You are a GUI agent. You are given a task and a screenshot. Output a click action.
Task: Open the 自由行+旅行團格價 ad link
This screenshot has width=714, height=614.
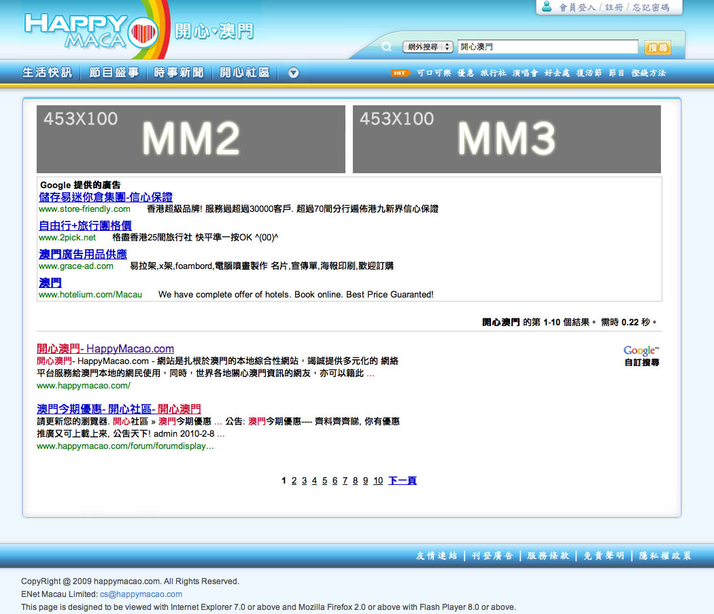(x=85, y=225)
